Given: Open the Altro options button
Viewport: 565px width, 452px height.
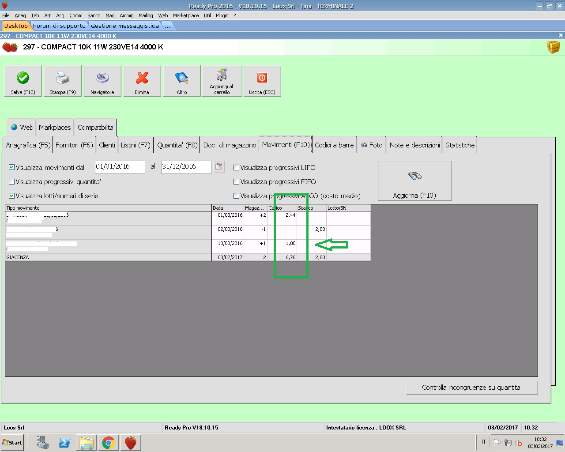Looking at the screenshot, I should pyautogui.click(x=182, y=81).
